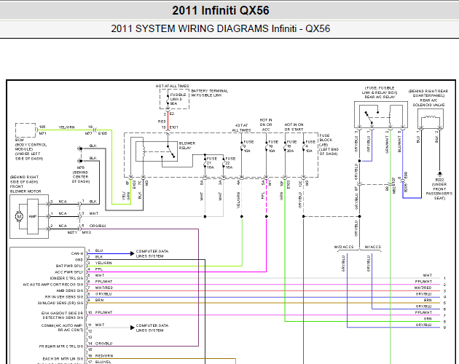Click the "GRN" label at right continuation line 8
Screen dimensions: 459x364
coord(428,319)
